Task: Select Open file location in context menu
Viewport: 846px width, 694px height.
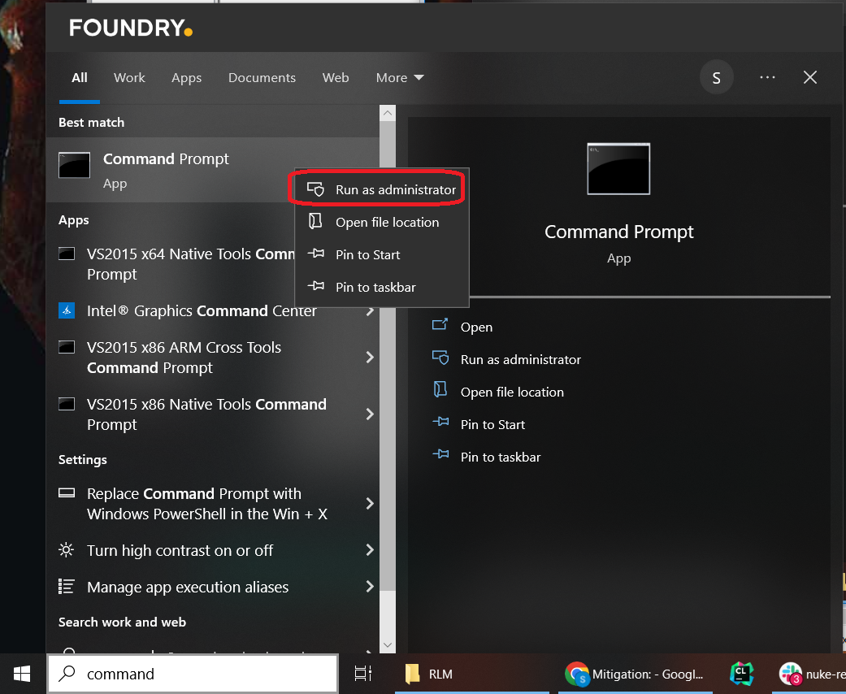Action: (x=387, y=222)
